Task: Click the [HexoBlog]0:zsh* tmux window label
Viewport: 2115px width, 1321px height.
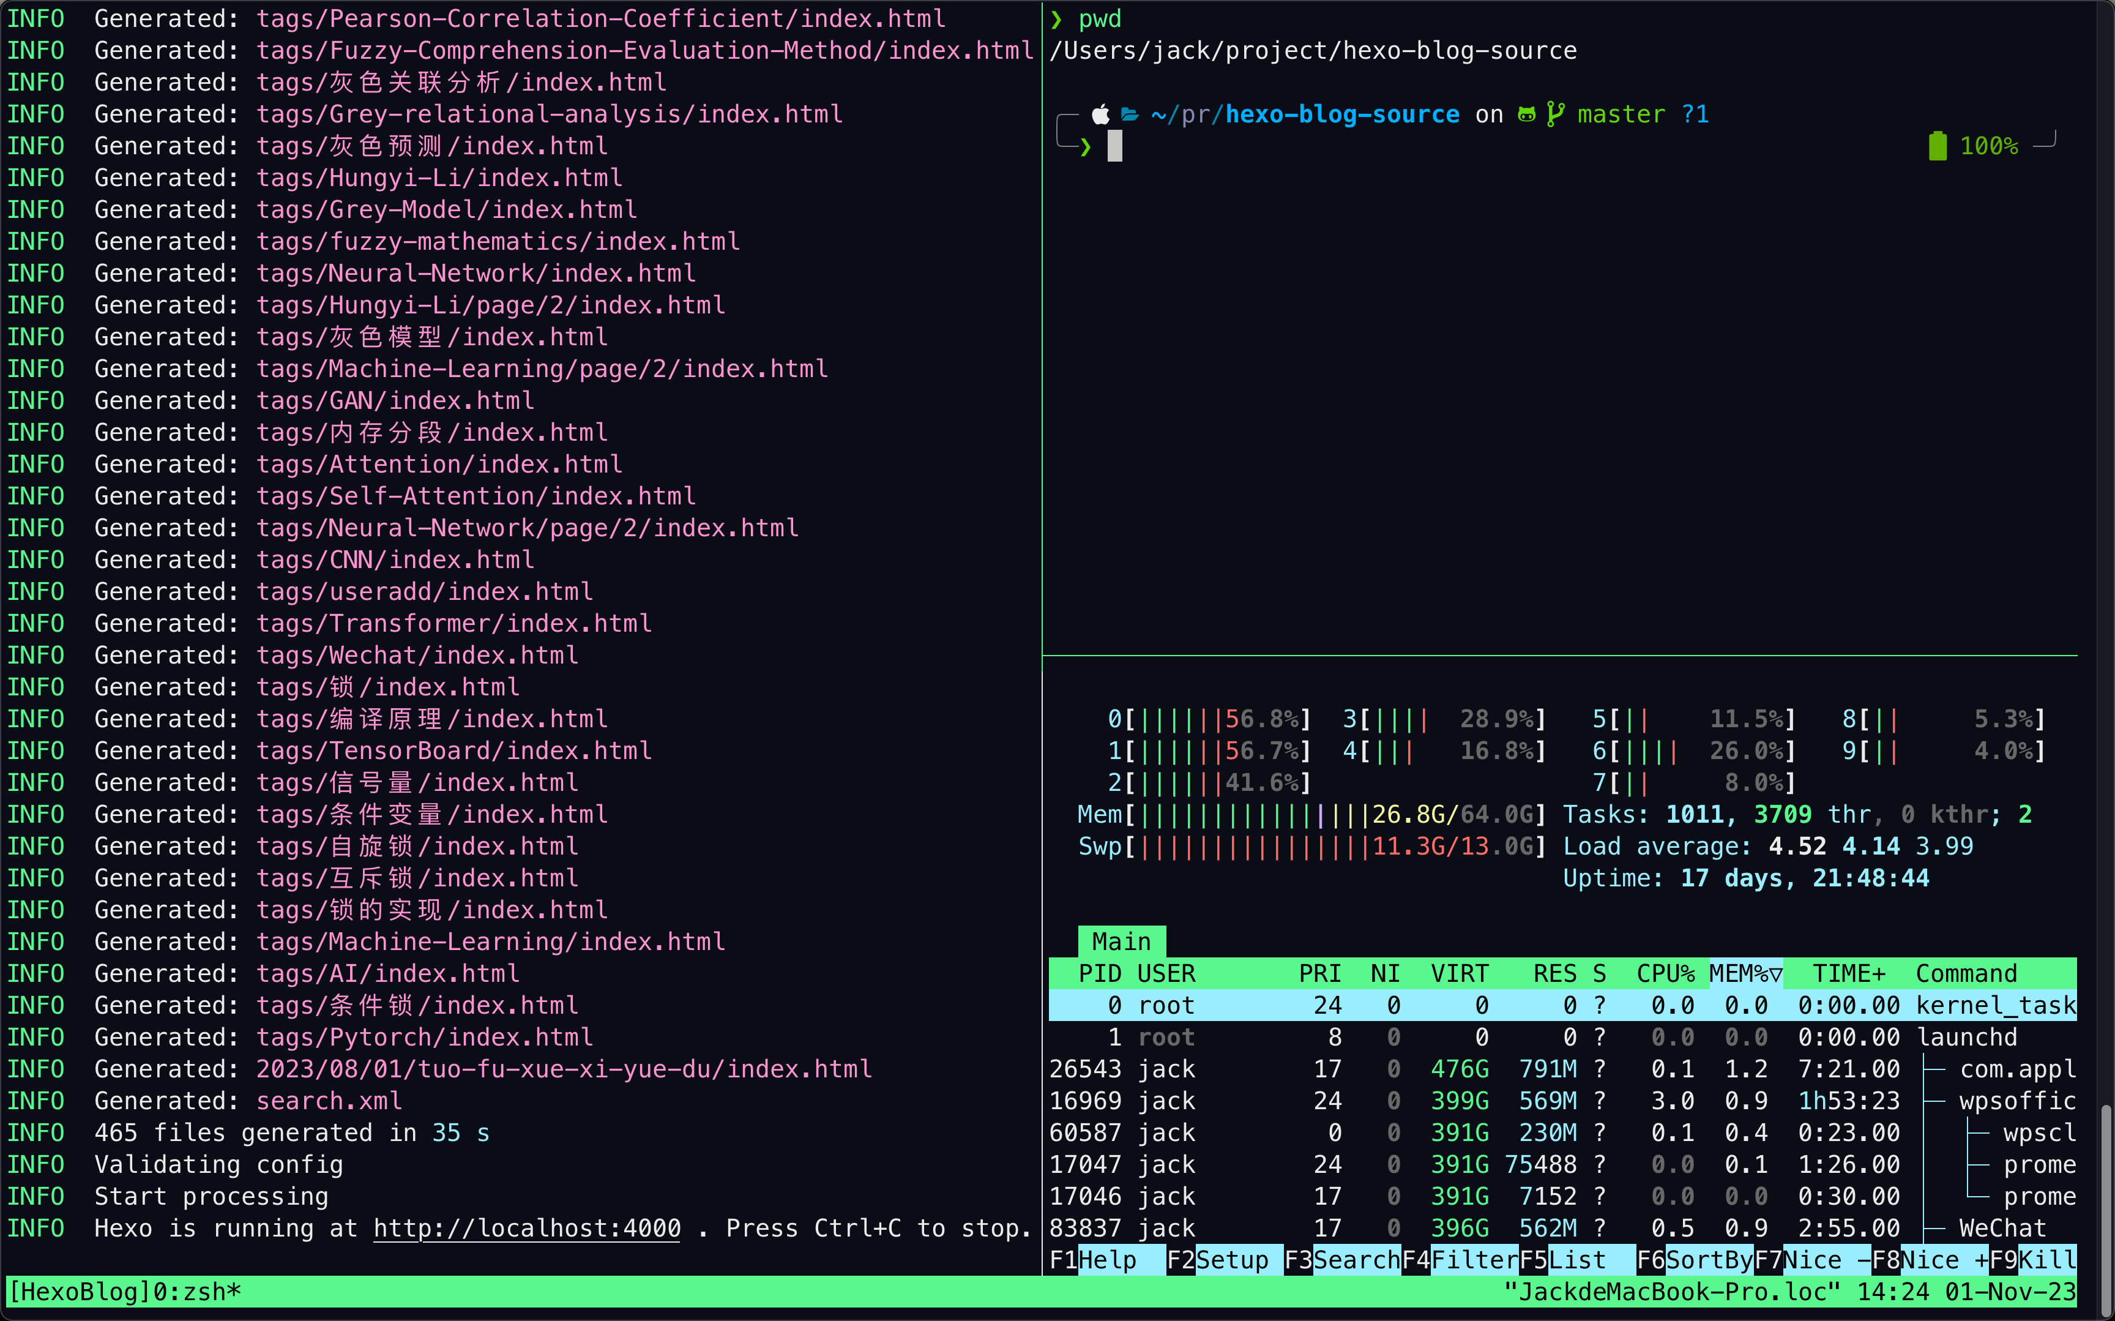Action: click(124, 1292)
